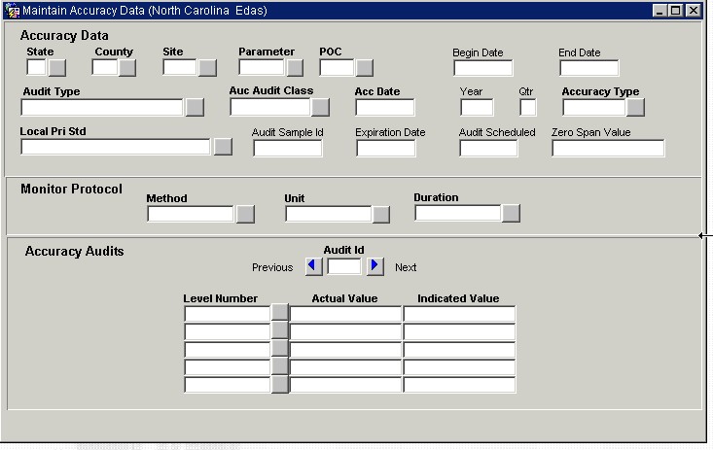The width and height of the screenshot is (713, 450).
Task: Click the Next audit arrow icon
Action: click(375, 266)
